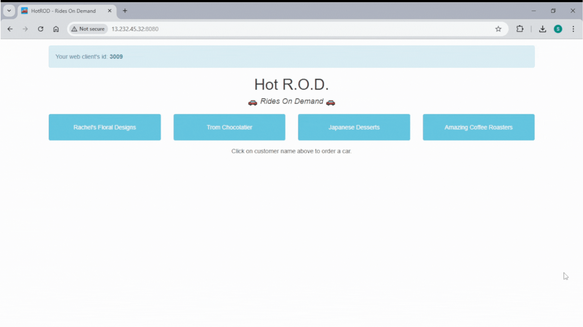Open the browser home page
Viewport: 583px width, 327px height.
click(56, 29)
